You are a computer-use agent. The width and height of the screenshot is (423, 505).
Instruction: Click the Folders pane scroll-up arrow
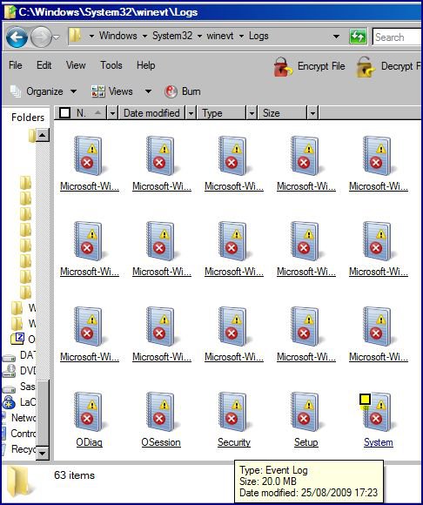42,135
